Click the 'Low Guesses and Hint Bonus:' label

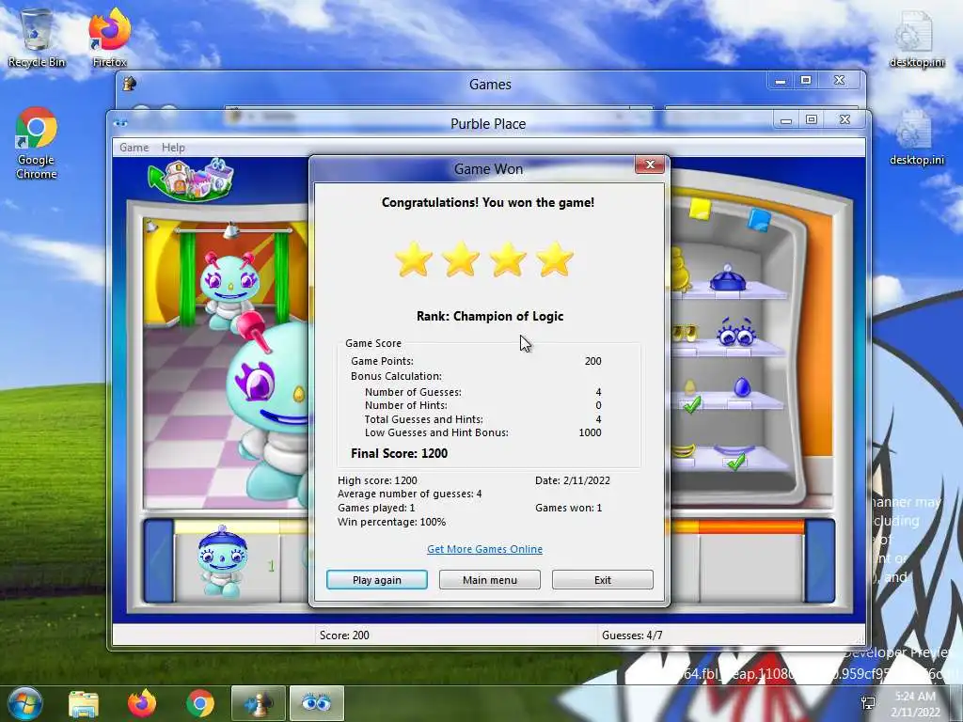coord(436,432)
